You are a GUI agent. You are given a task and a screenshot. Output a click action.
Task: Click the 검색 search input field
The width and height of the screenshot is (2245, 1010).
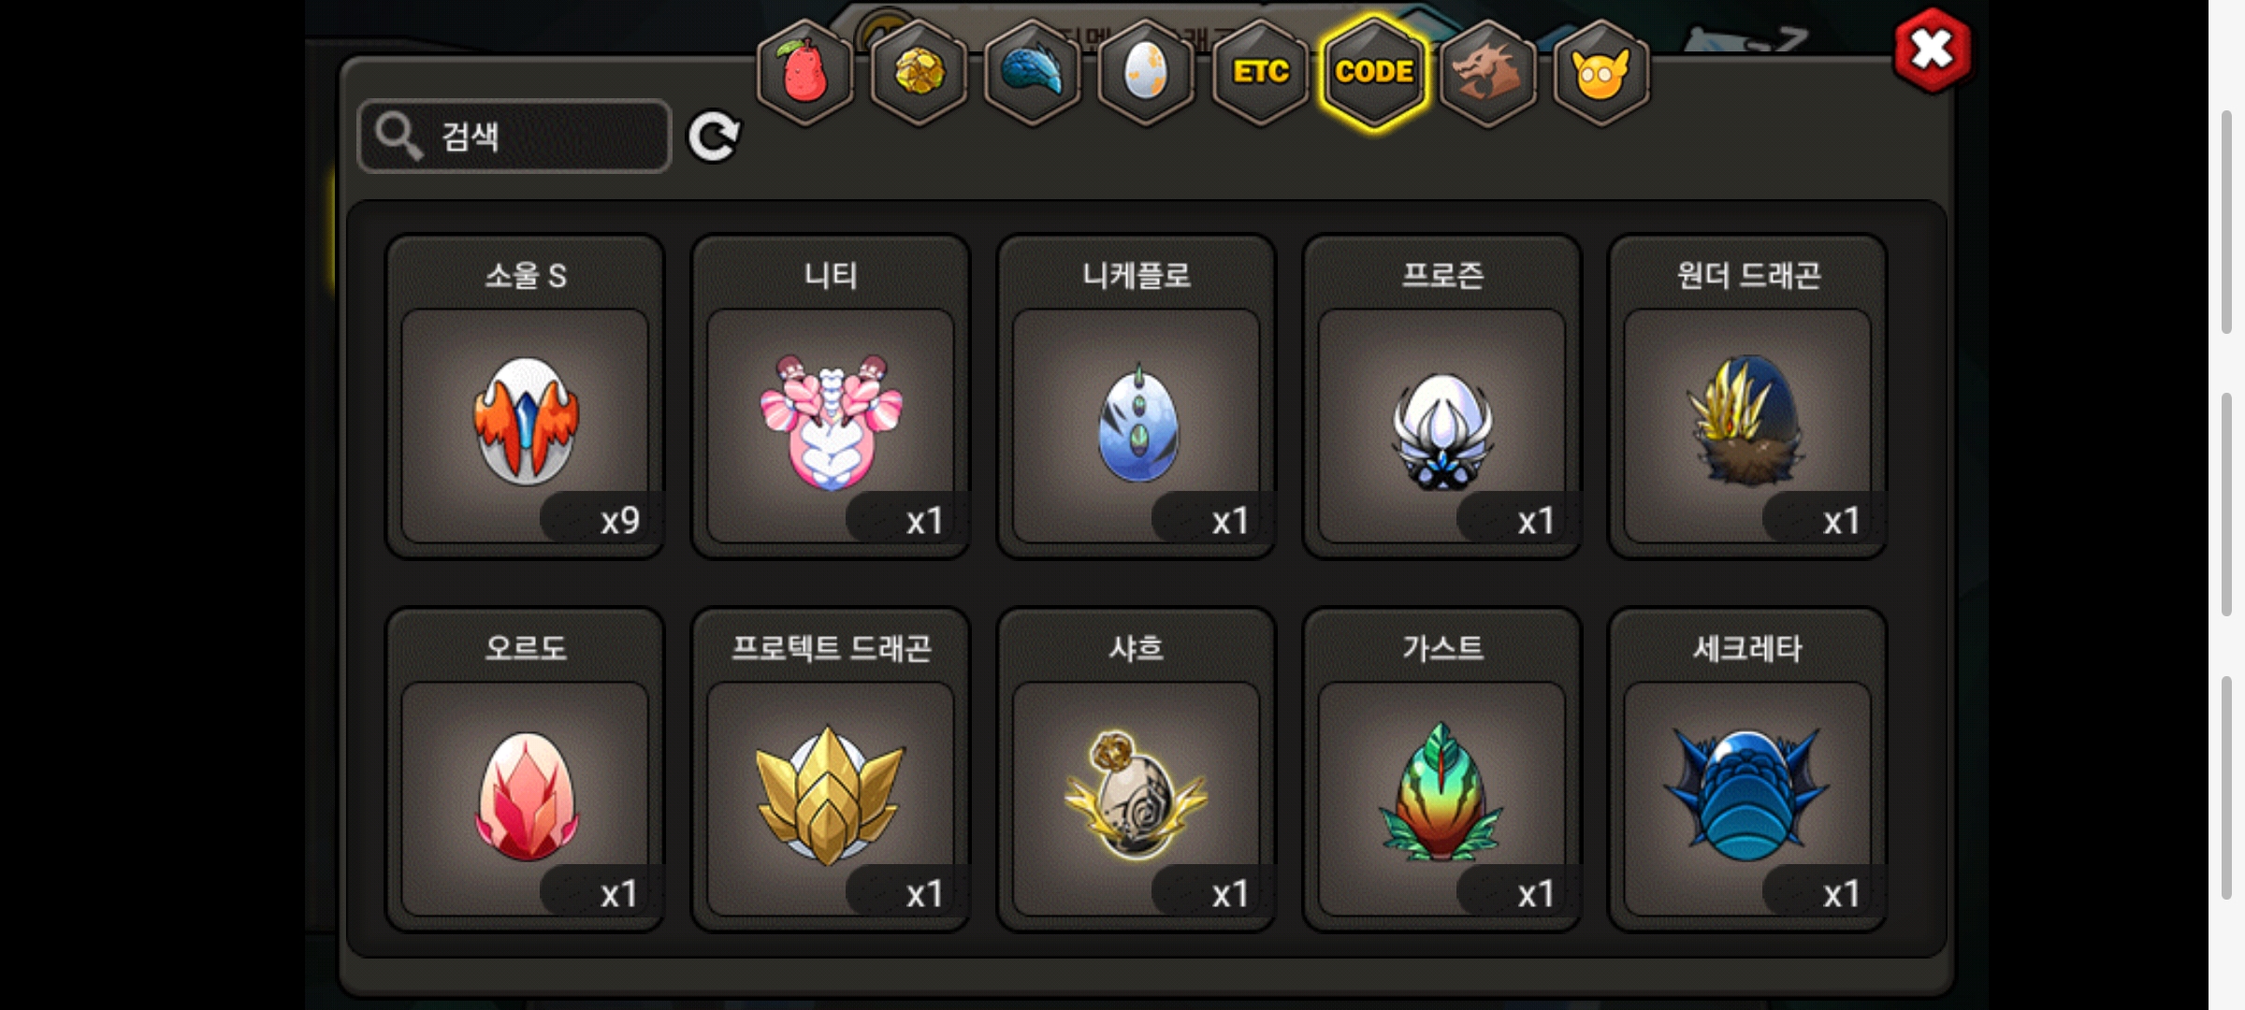(x=514, y=137)
